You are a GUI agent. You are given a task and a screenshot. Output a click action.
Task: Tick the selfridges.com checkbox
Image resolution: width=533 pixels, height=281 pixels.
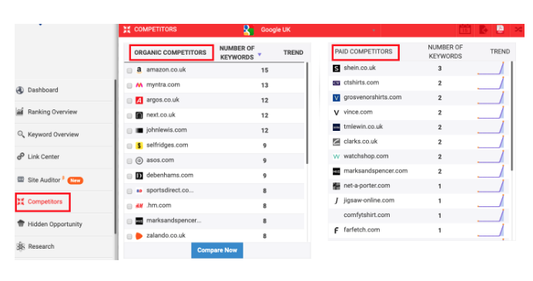[129, 146]
